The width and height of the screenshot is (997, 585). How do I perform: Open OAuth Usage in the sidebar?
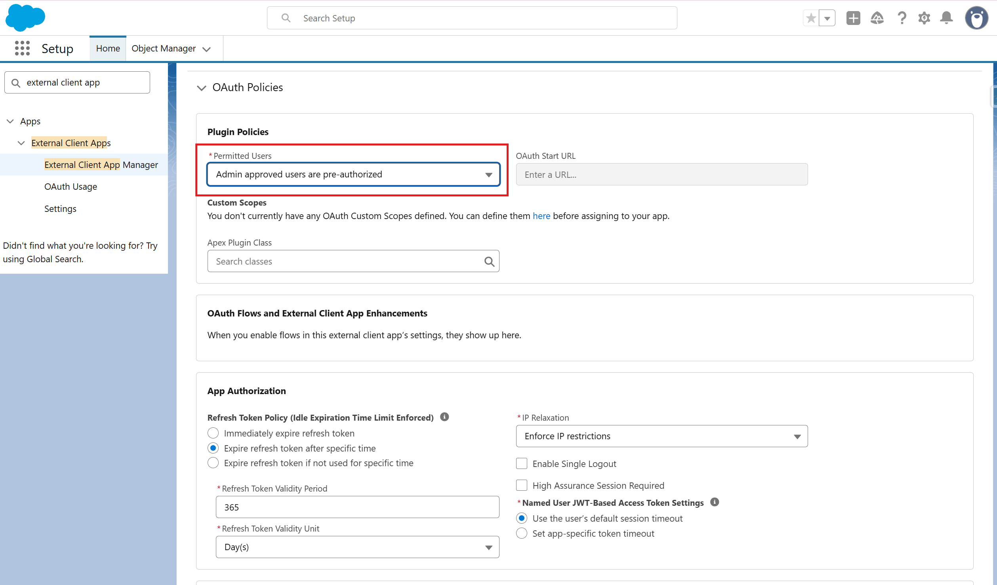click(71, 187)
